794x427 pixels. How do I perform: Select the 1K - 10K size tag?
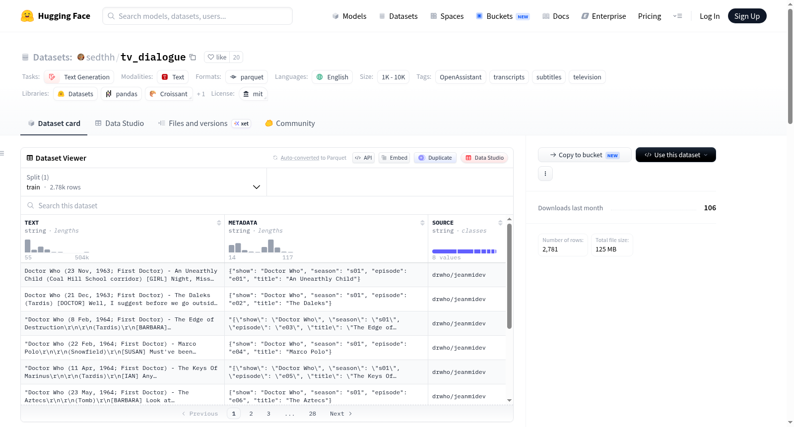pos(393,77)
